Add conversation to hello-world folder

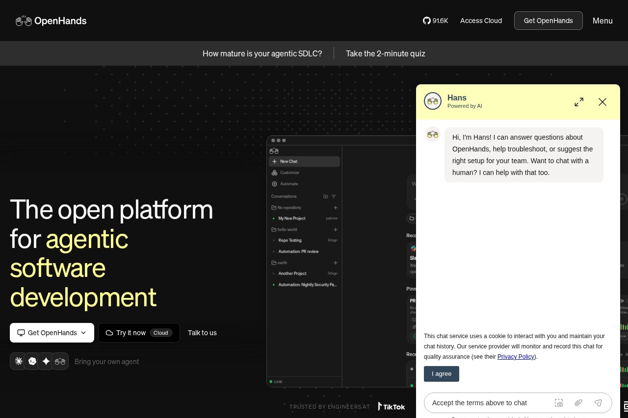[336, 229]
